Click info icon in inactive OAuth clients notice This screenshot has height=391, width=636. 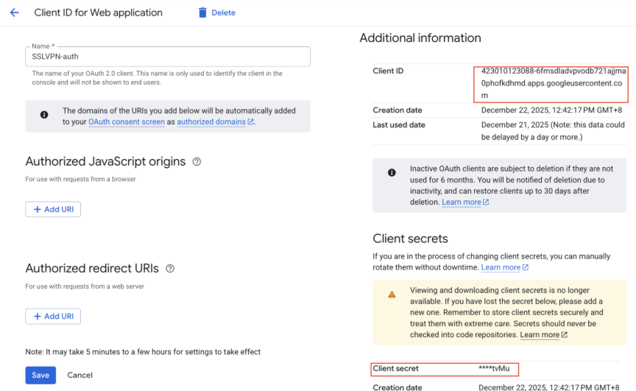pyautogui.click(x=392, y=172)
